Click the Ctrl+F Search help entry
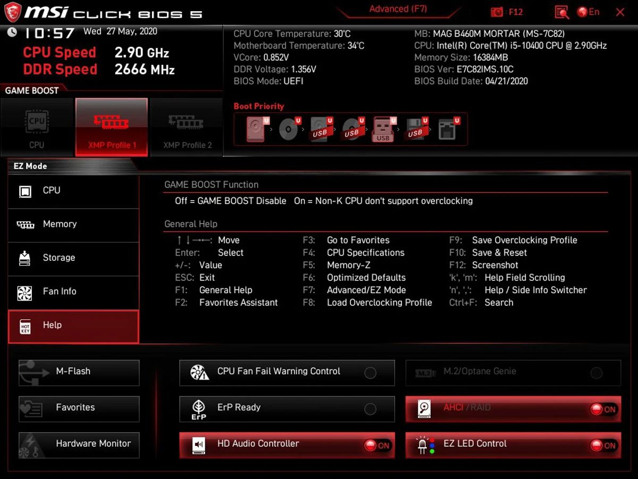This screenshot has height=479, width=638. click(481, 303)
